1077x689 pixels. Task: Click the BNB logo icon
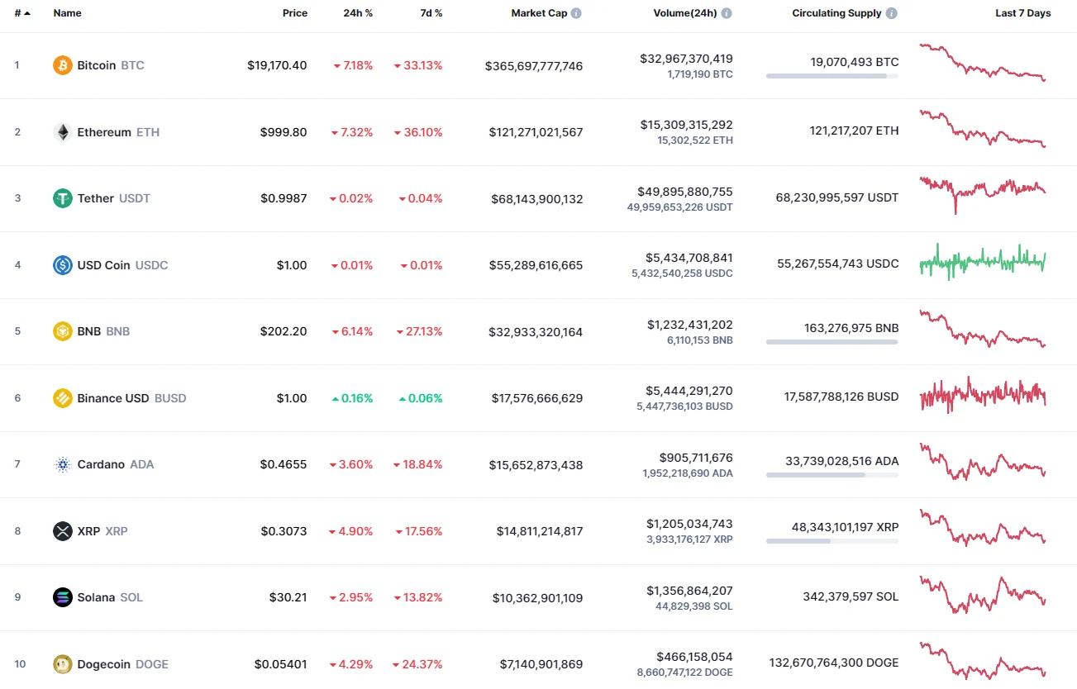(x=63, y=331)
